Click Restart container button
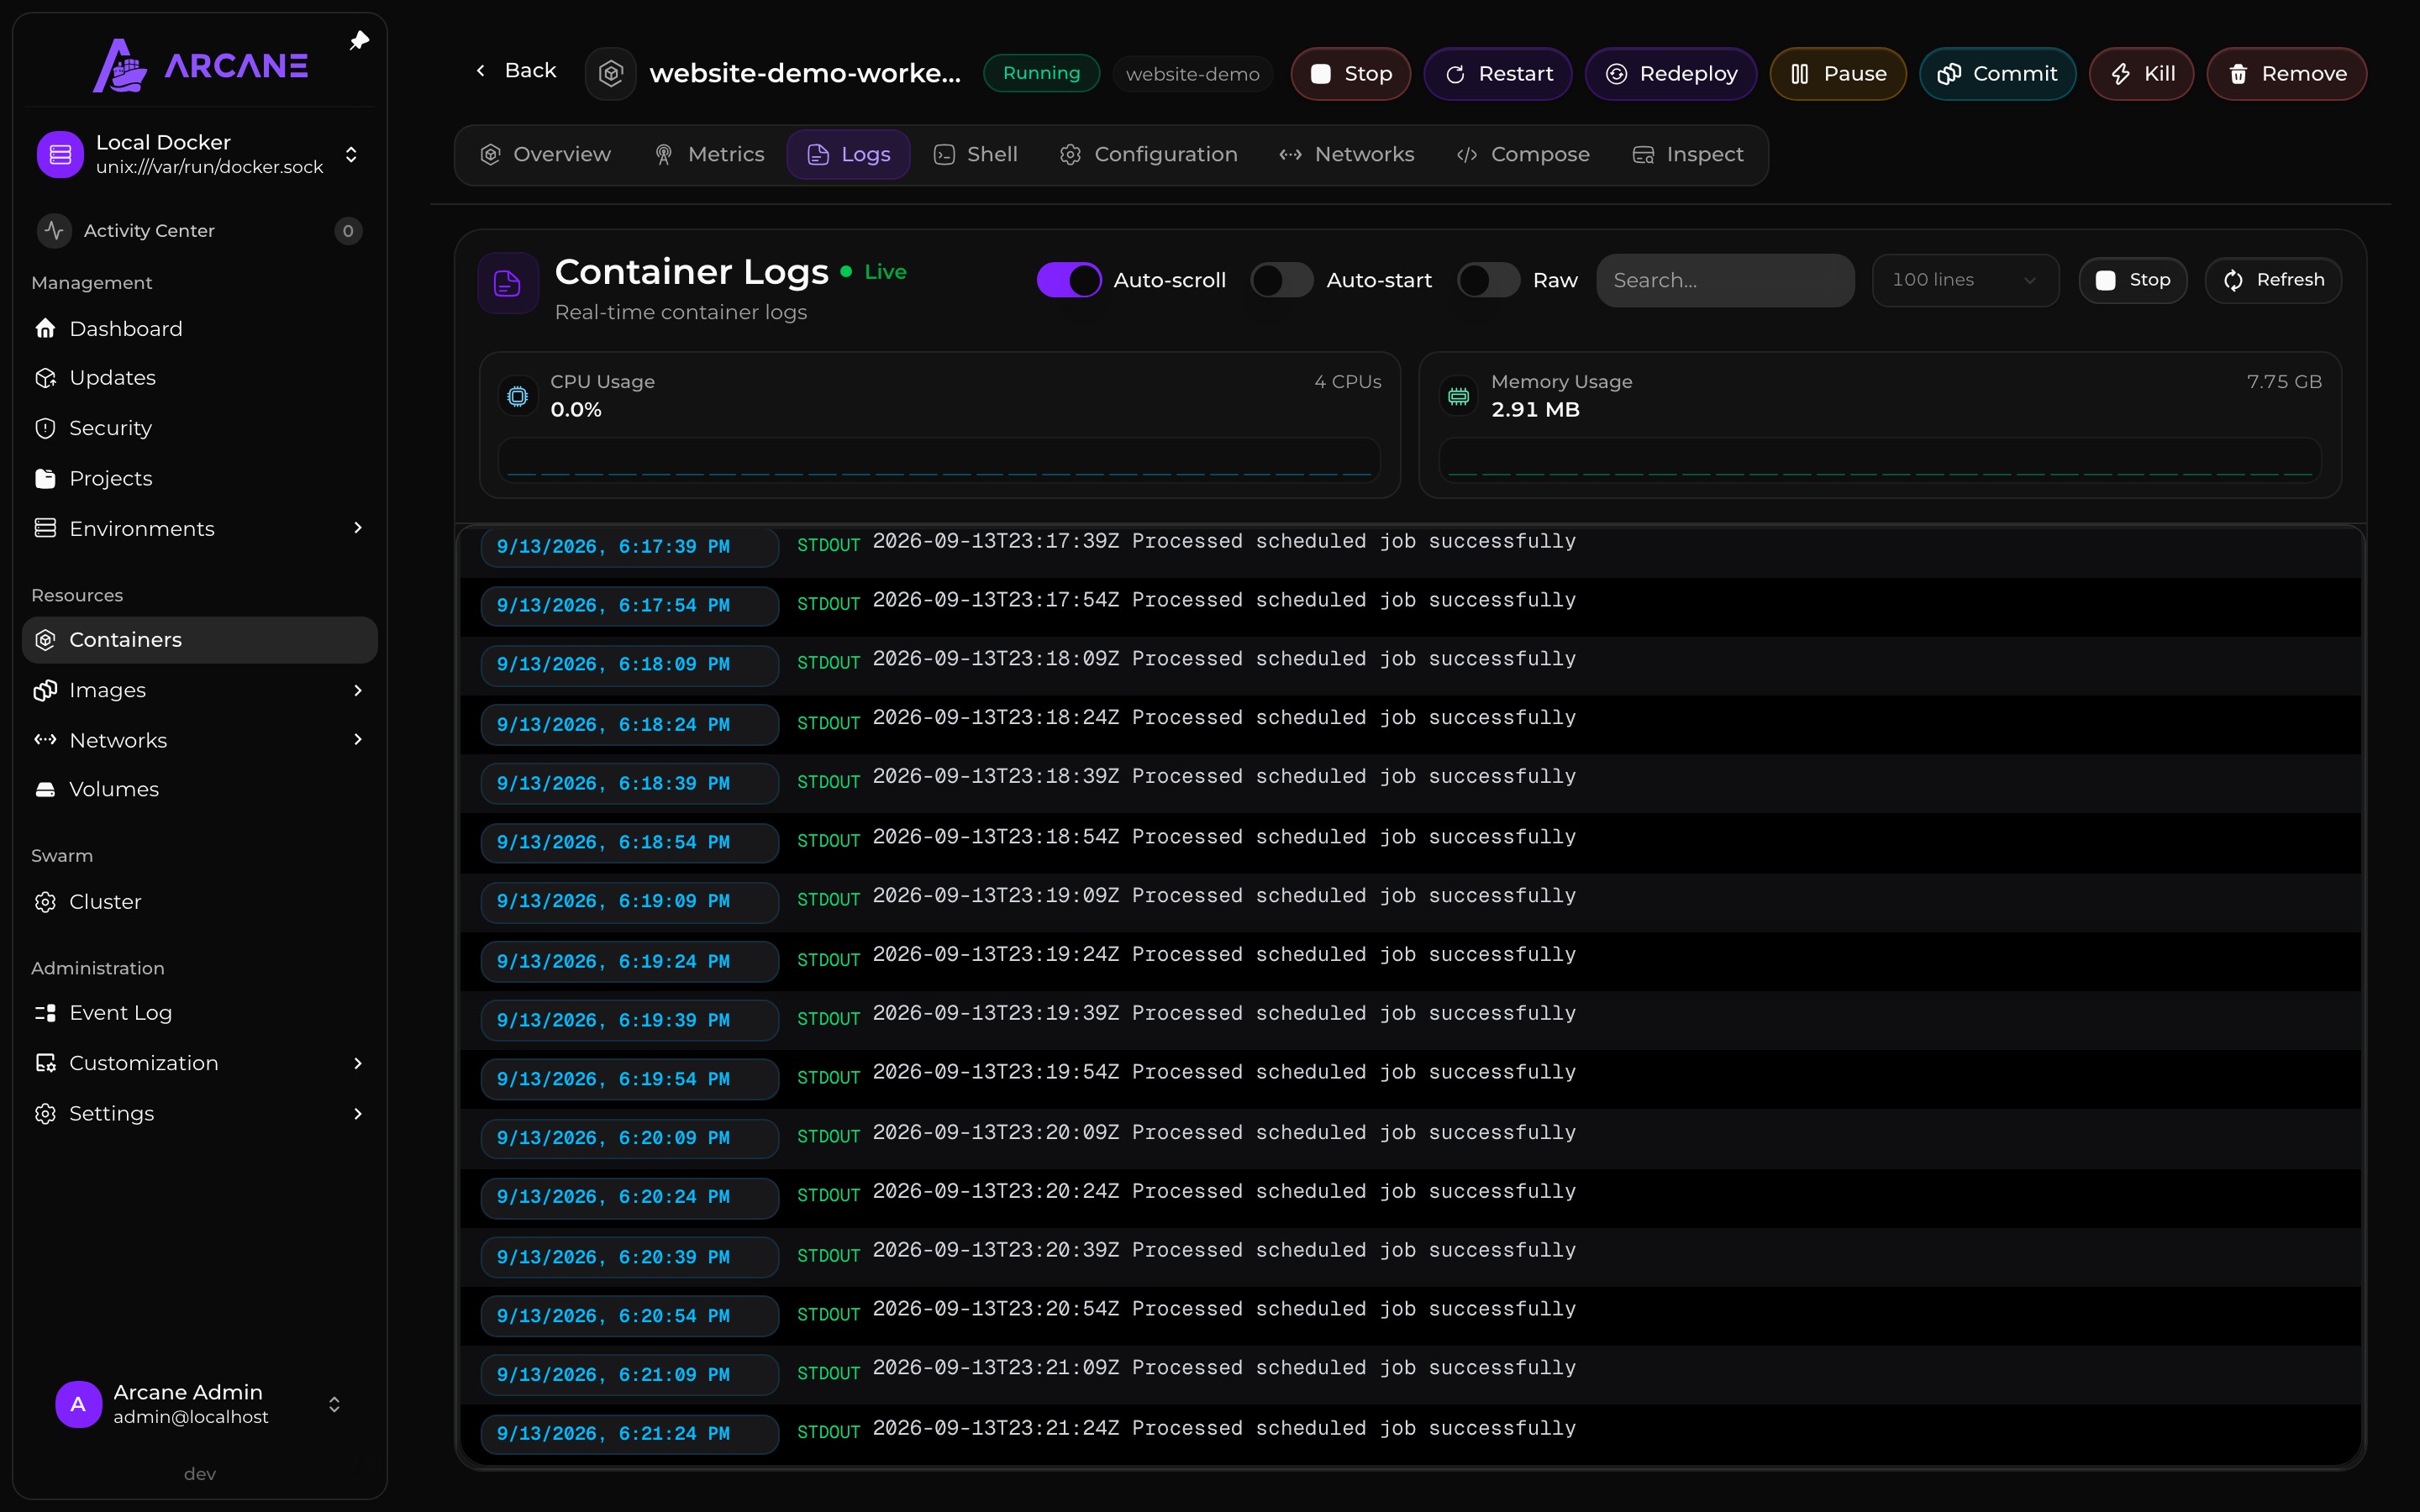Screen dimensions: 2420x1512 (x=1498, y=74)
